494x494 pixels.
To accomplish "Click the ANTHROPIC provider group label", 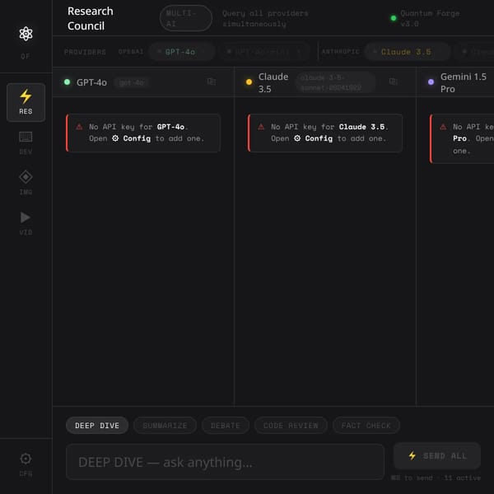I will tap(341, 52).
